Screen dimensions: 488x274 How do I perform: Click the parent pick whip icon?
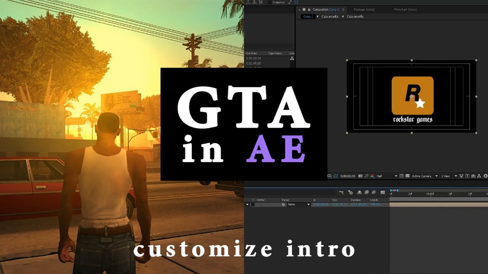[x=284, y=205]
